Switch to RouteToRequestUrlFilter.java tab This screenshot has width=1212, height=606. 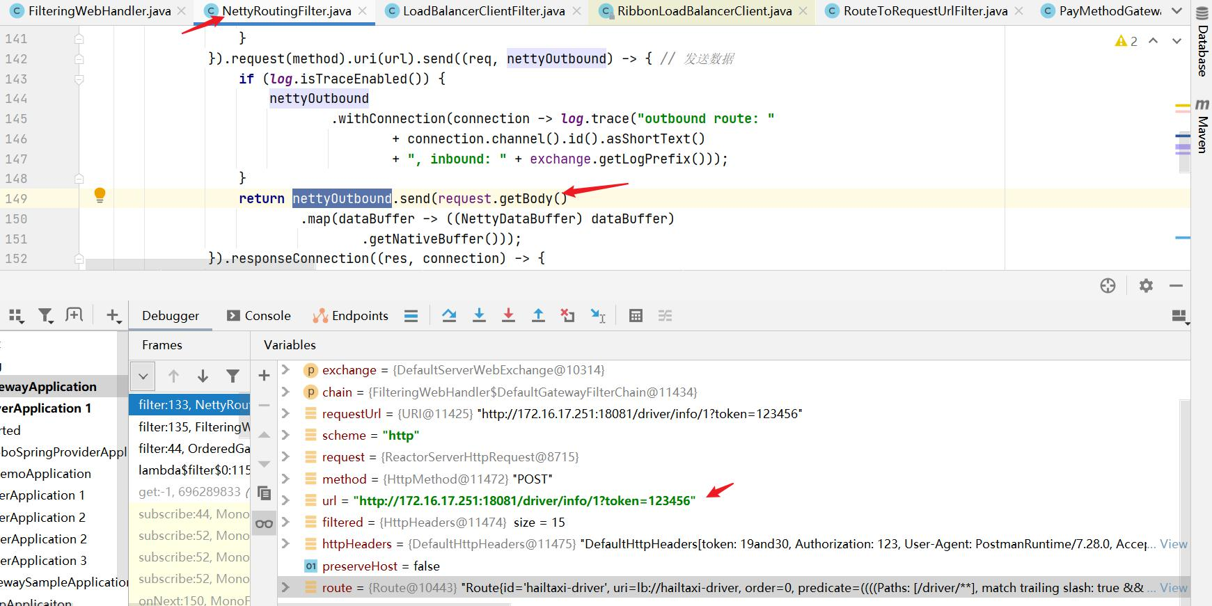click(x=925, y=11)
